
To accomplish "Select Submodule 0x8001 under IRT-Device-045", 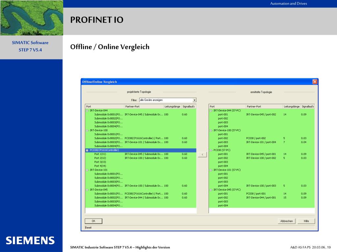I will (x=109, y=194).
